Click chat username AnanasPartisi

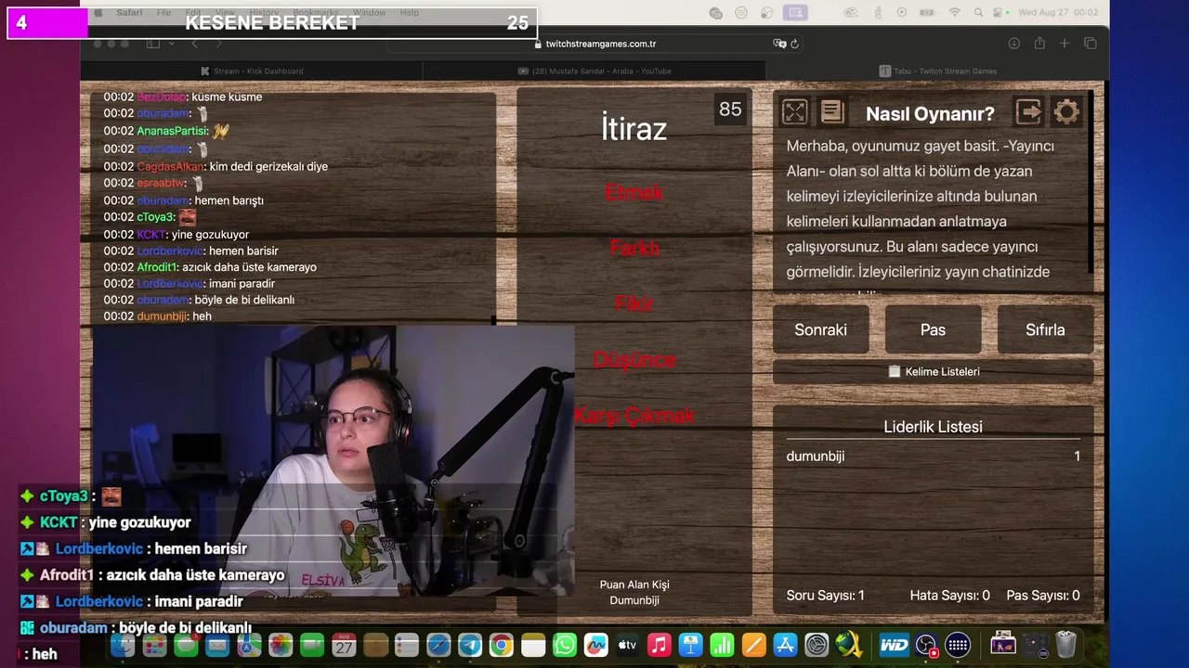(172, 131)
